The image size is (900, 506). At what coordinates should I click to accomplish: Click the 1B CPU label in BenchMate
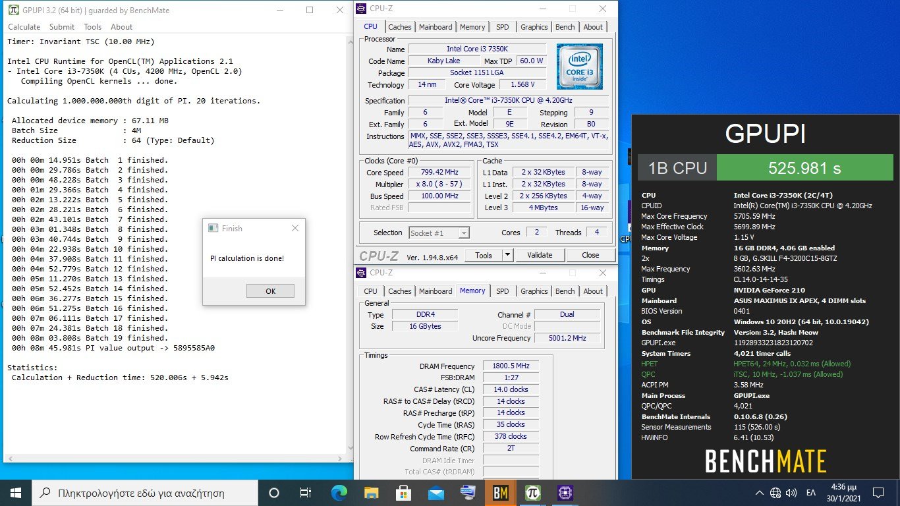click(x=677, y=168)
